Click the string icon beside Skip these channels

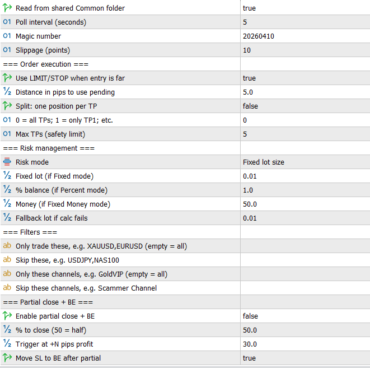(7, 288)
